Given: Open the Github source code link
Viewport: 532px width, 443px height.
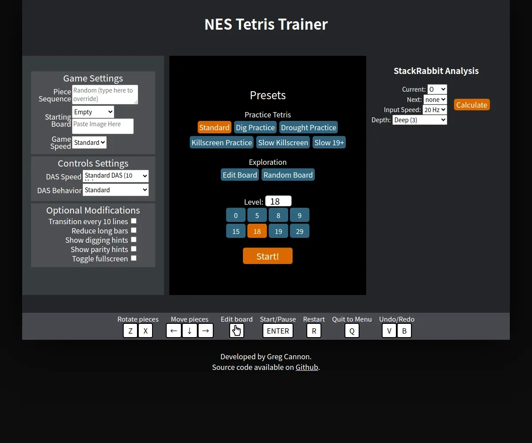Looking at the screenshot, I should point(307,367).
